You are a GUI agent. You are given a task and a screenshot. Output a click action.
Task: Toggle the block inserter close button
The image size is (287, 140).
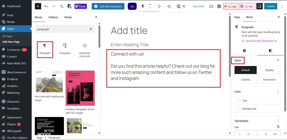click(x=38, y=6)
